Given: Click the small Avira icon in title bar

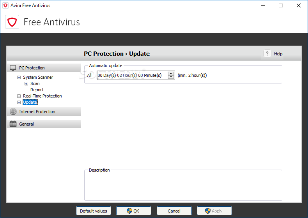Looking at the screenshot, I should tap(5, 5).
